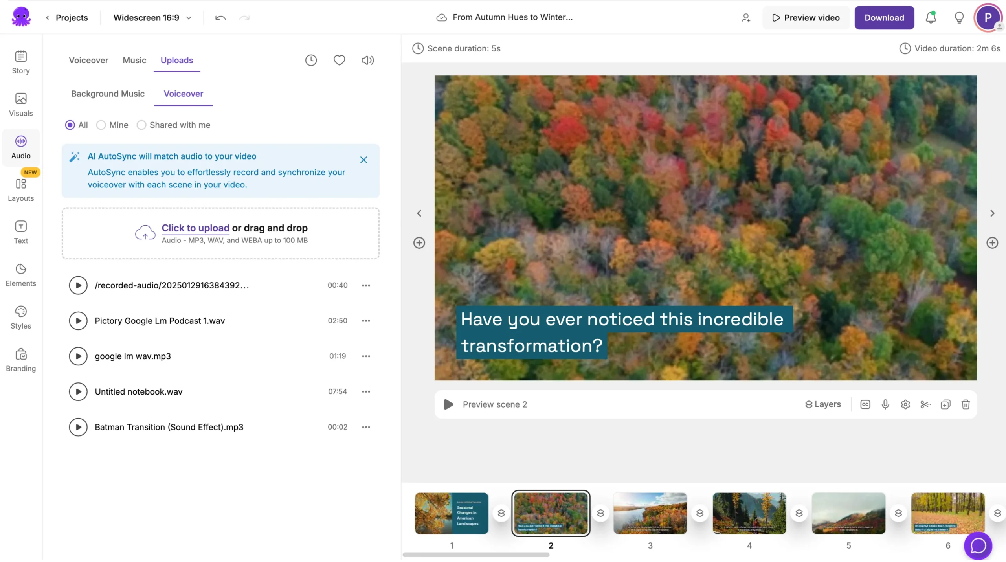Click the microphone record voiceover icon
Image resolution: width=1006 pixels, height=562 pixels.
[885, 404]
